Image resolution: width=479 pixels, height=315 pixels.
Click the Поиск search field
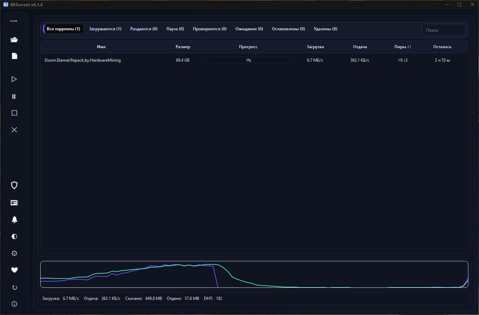(443, 30)
